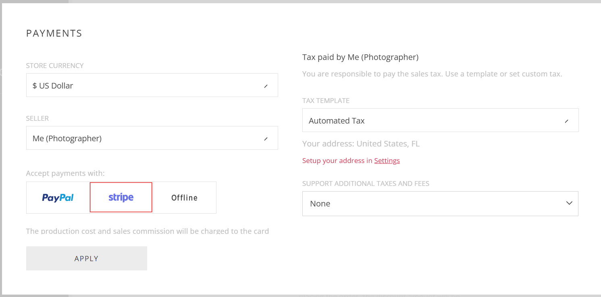The width and height of the screenshot is (601, 297).
Task: Click the Tax paid by Me heading
Action: click(360, 57)
